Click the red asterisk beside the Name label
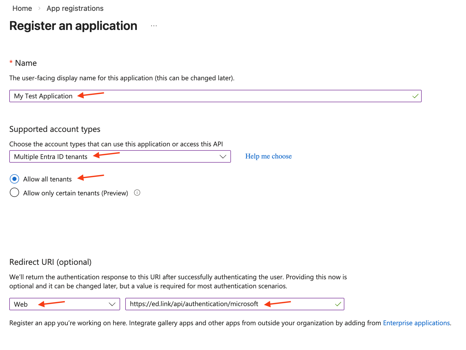The image size is (466, 350). pos(11,62)
